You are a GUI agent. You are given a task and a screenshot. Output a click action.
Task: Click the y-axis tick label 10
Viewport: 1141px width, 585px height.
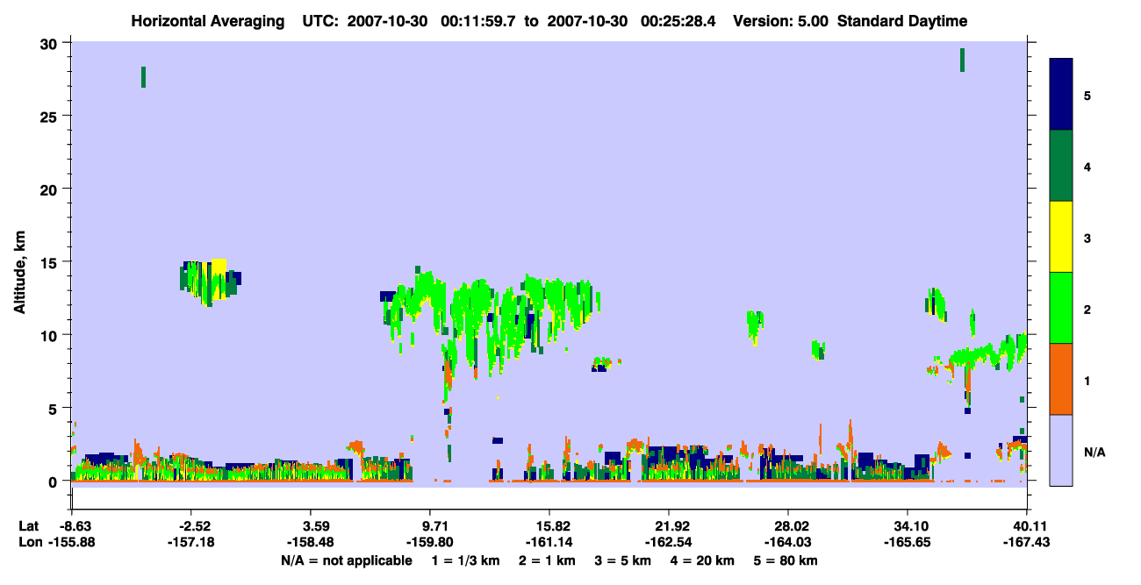point(50,335)
